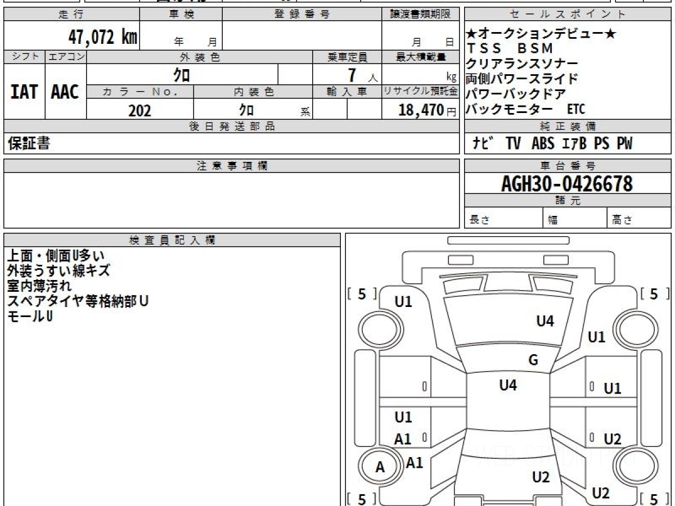Click the 純正装備 header
This screenshot has width=675, height=506.
[x=568, y=126]
